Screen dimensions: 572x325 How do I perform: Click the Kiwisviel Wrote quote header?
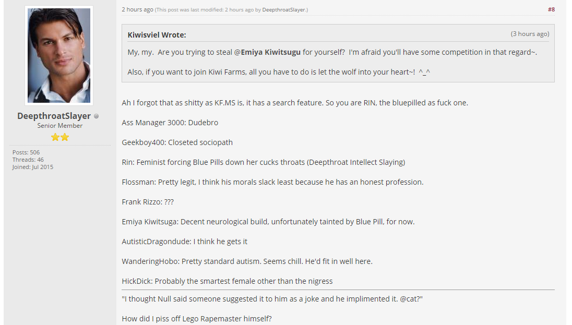point(157,35)
